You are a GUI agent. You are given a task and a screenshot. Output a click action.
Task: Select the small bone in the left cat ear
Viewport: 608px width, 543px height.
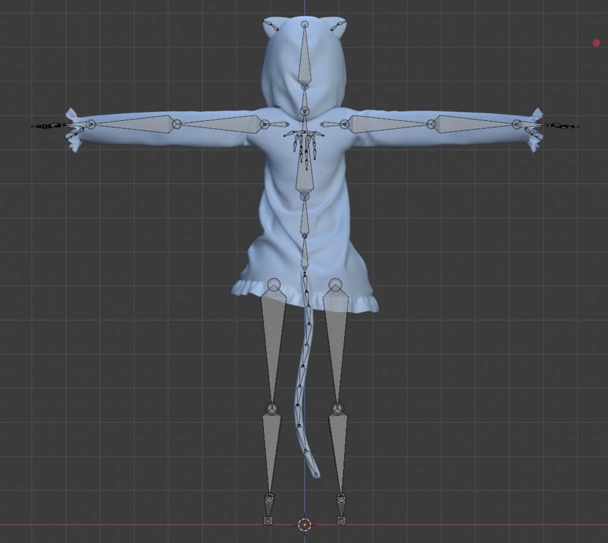pos(271,27)
